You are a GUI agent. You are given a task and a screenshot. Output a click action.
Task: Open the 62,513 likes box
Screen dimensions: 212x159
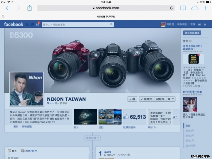point(135,117)
